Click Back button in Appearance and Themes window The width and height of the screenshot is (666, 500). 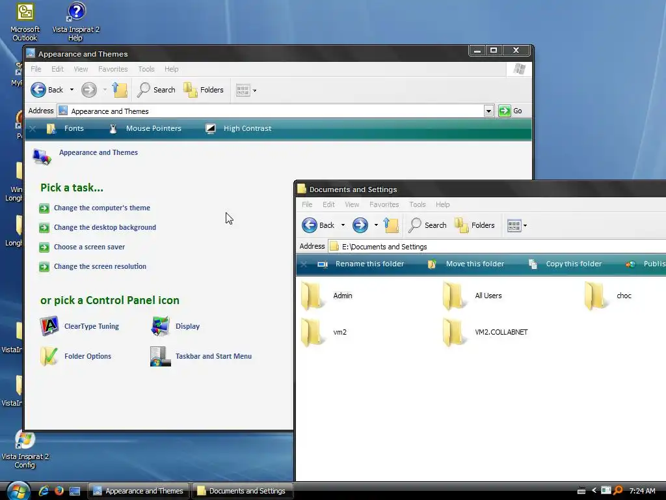47,90
